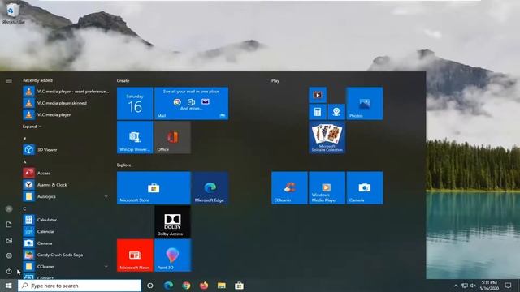Image resolution: width=520 pixels, height=292 pixels.
Task: Open Calendar from the app list
Action: point(66,231)
